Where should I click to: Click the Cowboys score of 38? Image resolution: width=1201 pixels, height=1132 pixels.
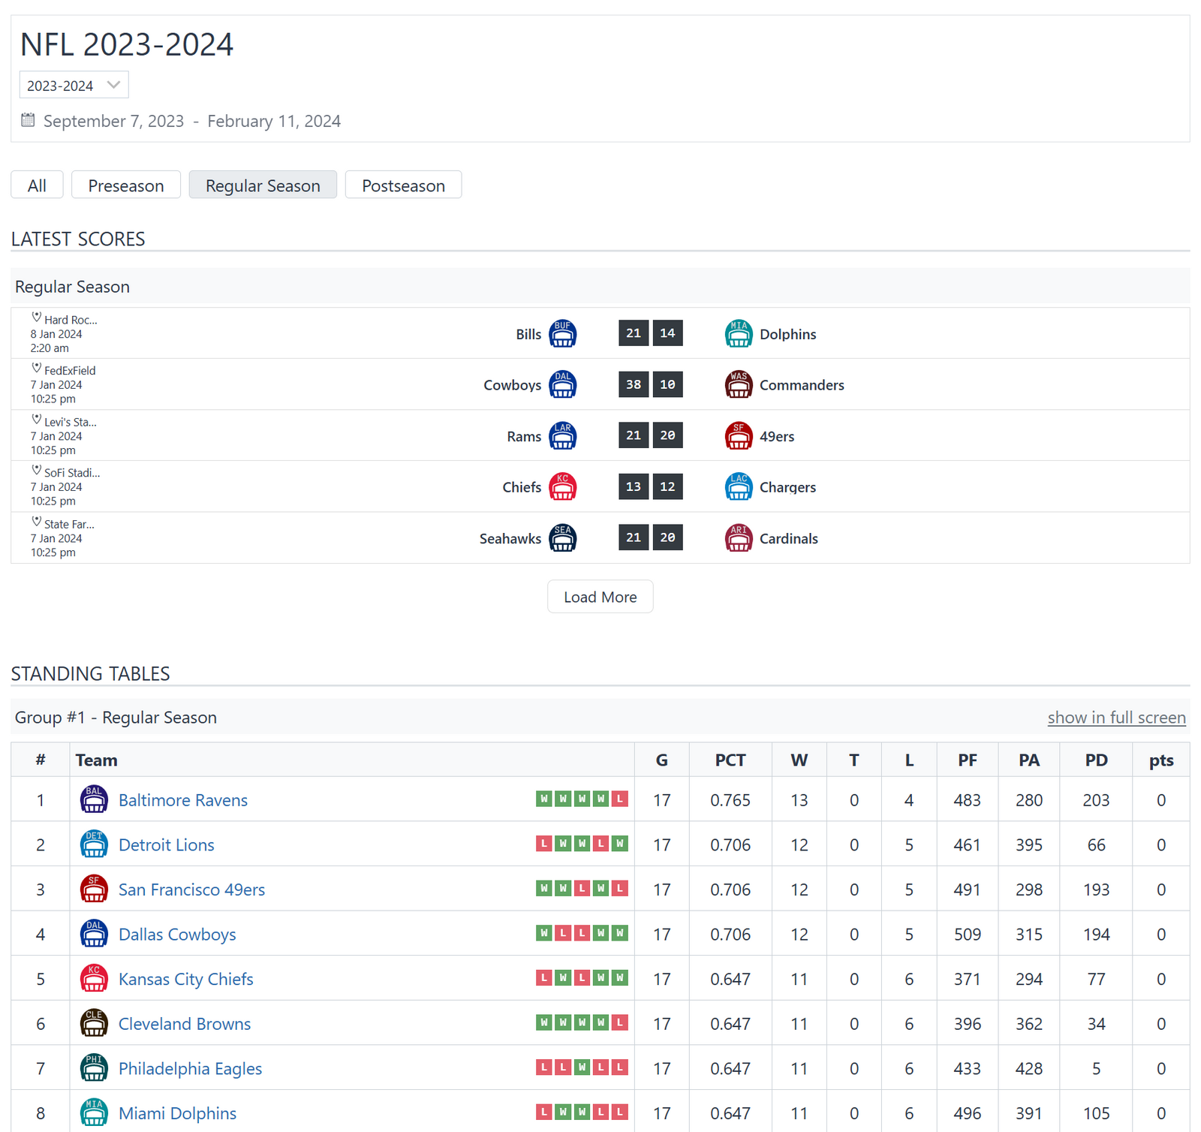[x=634, y=384]
